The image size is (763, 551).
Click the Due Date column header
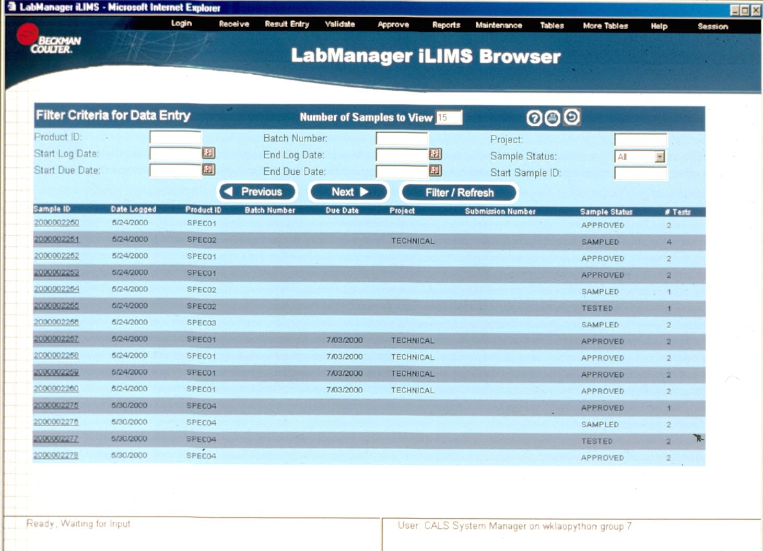pyautogui.click(x=342, y=210)
